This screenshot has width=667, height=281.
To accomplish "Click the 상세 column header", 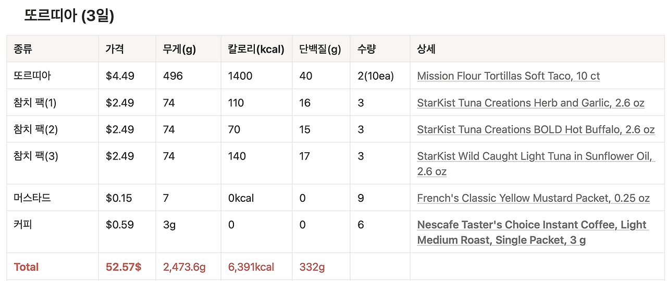I will (426, 50).
